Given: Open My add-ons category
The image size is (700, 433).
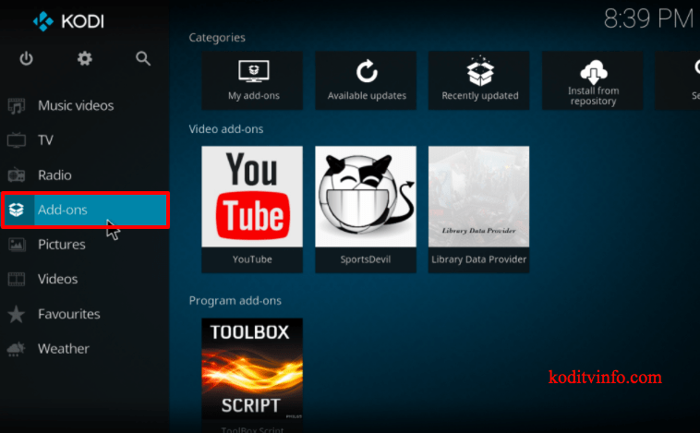Looking at the screenshot, I should [252, 80].
